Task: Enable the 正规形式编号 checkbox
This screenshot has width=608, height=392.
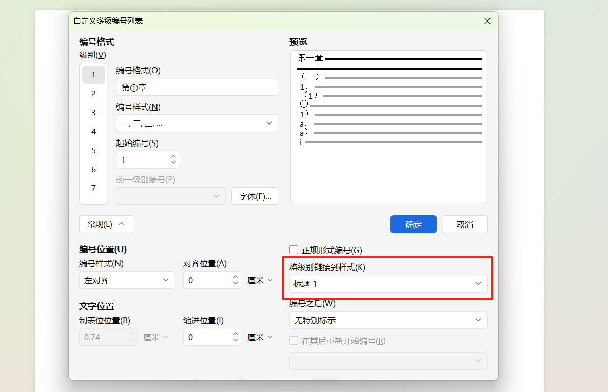Action: (293, 250)
